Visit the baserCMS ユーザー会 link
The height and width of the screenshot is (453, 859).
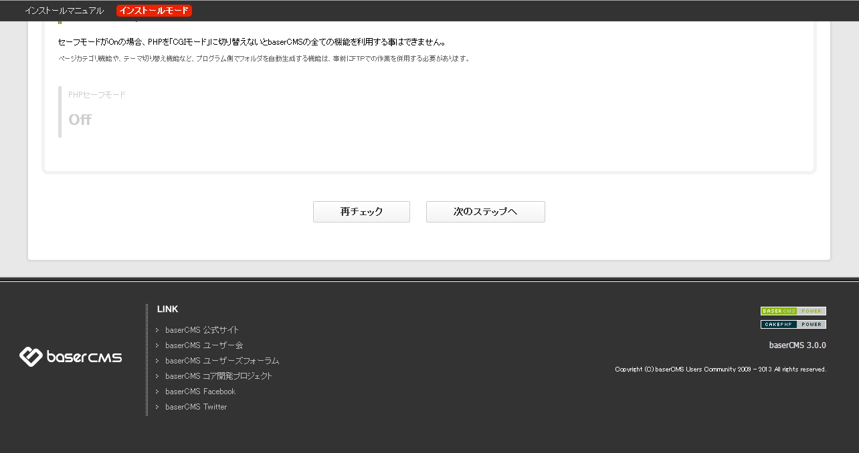pos(204,345)
